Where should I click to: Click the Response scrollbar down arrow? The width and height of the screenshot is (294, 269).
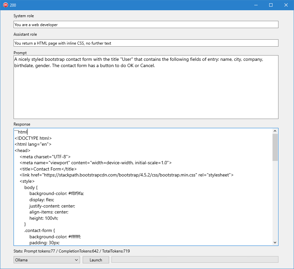click(x=275, y=243)
